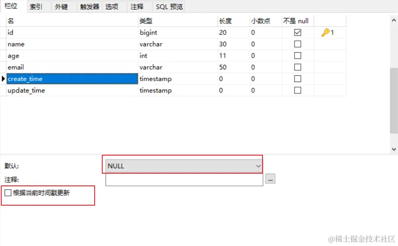
Task: Select the id field name cell
Action: coord(72,32)
